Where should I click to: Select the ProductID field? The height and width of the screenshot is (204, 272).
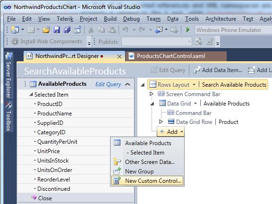pyautogui.click(x=50, y=104)
